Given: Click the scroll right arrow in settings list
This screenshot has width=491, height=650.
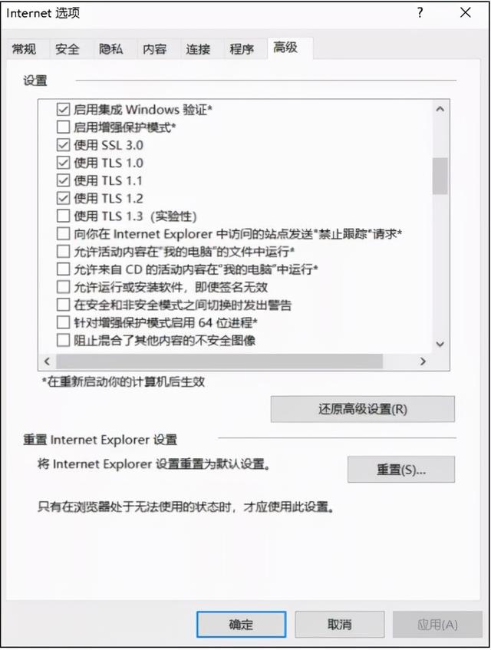Looking at the screenshot, I should tap(423, 361).
